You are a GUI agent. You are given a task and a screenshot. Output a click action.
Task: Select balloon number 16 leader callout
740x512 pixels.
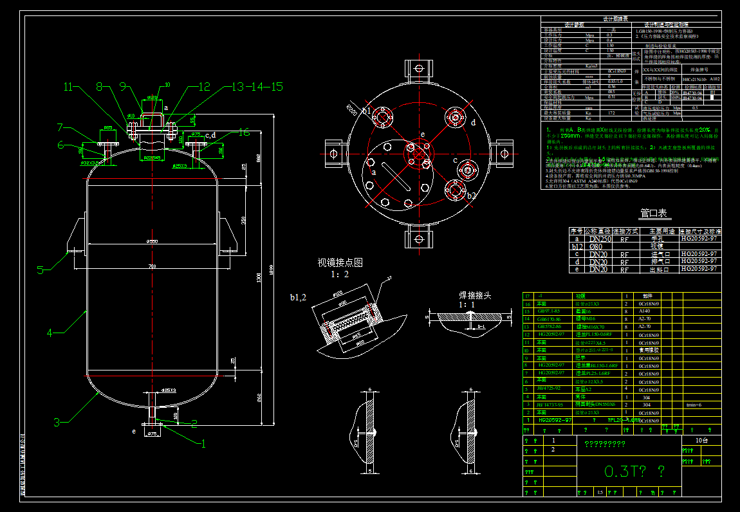243,133
